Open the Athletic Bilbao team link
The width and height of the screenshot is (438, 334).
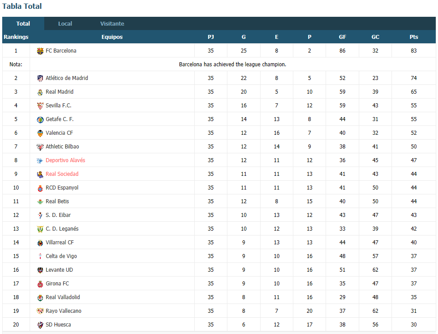point(62,146)
